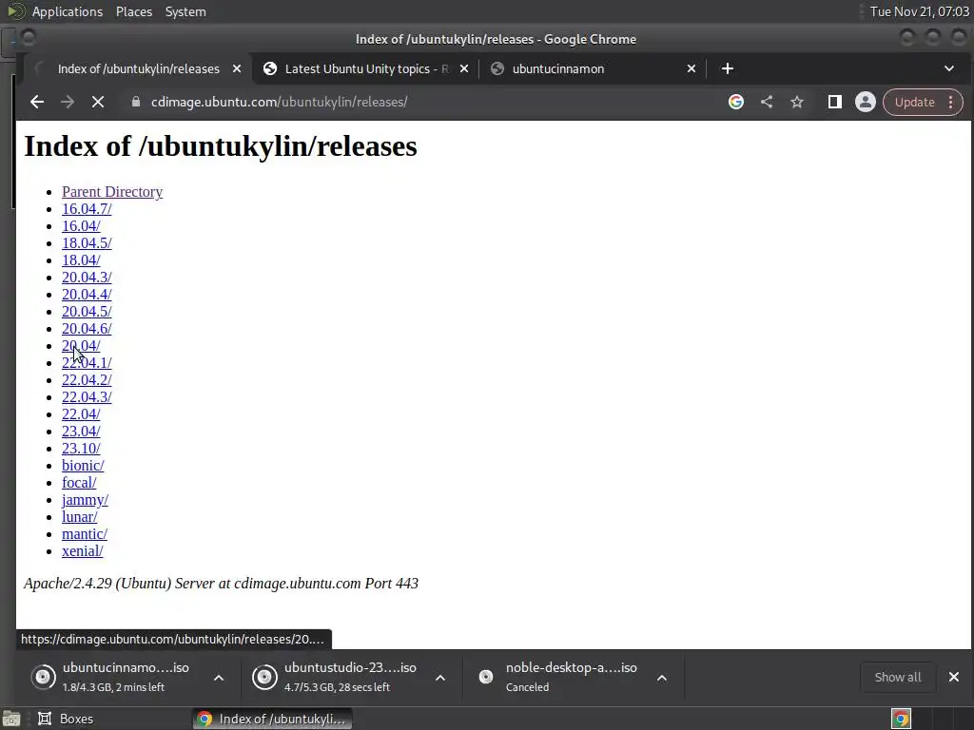This screenshot has height=730, width=974.
Task: Click the desktop menu logo icon
Action: [x=15, y=11]
